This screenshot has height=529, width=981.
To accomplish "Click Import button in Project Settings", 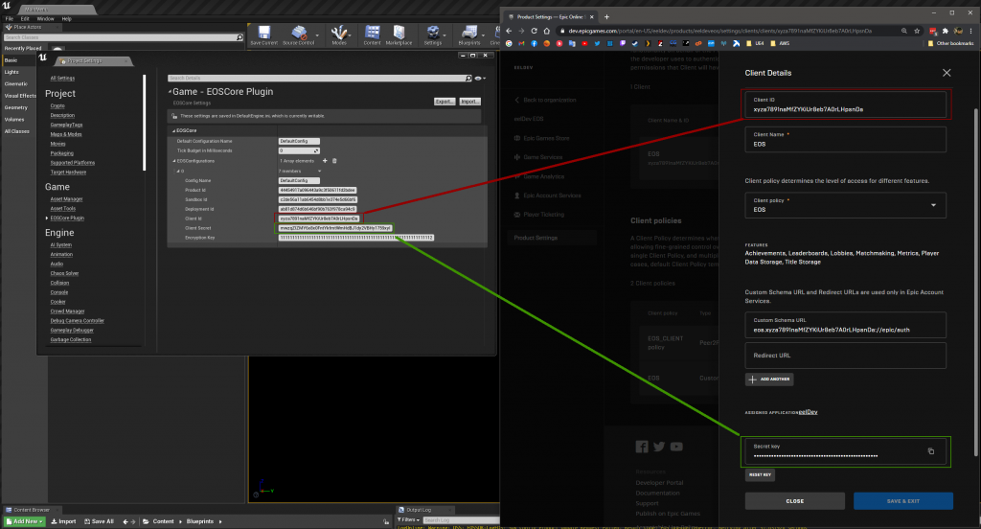I will (469, 102).
